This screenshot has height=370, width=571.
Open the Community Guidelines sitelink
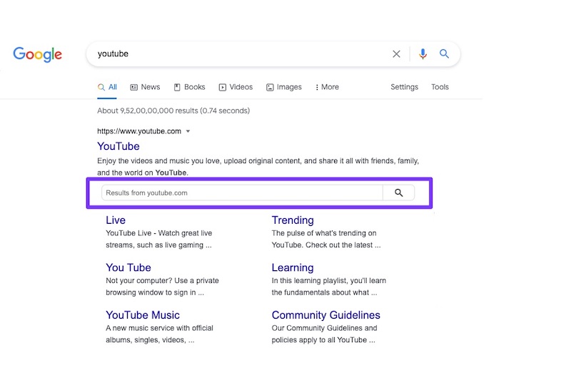[x=325, y=315]
